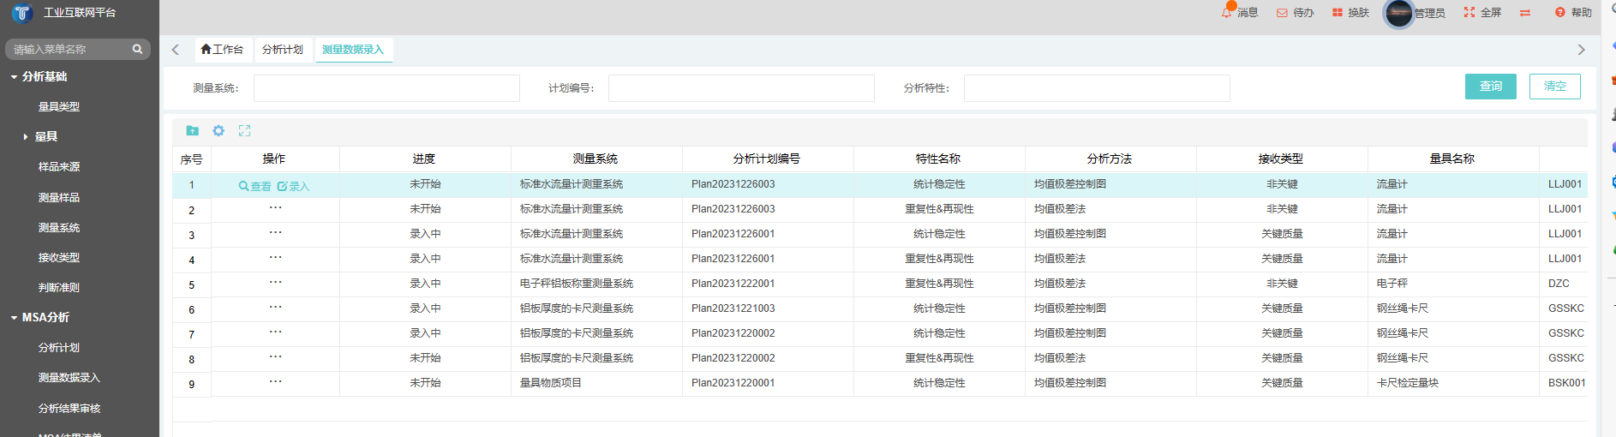The image size is (1616, 437).
Task: Click the 管理员 avatar picture
Action: pos(1398,13)
